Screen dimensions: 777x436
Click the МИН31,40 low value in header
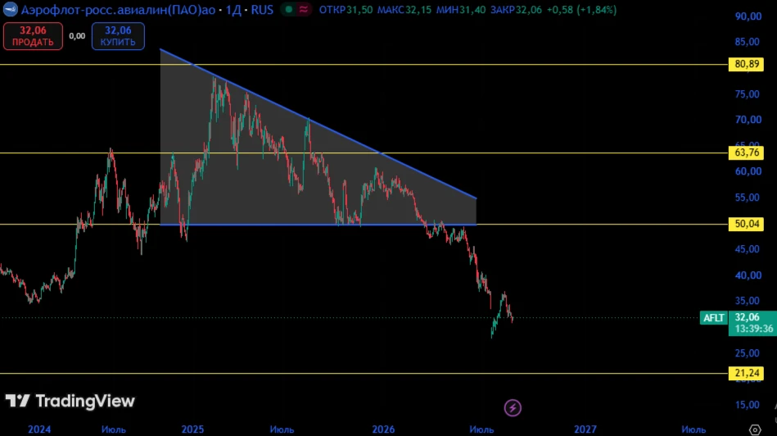click(x=461, y=10)
